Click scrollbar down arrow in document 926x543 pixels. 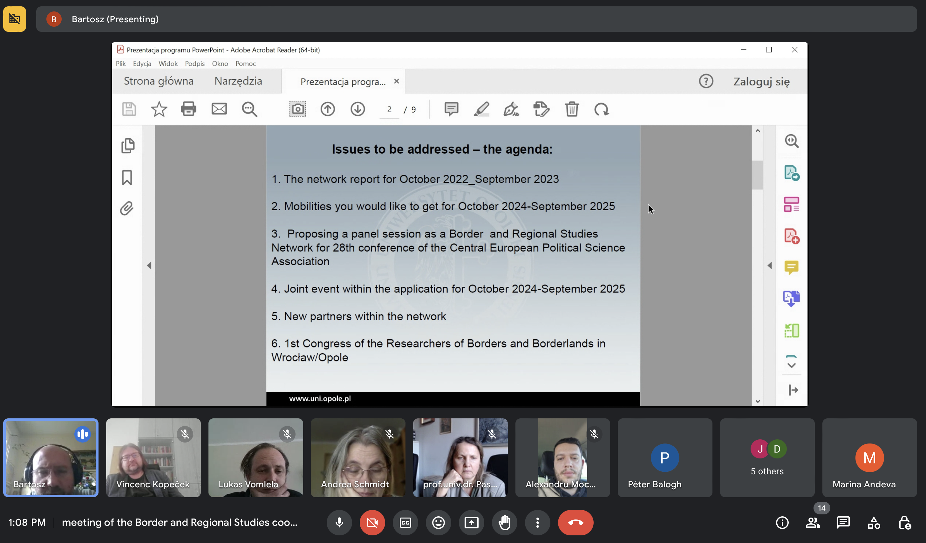click(x=758, y=402)
